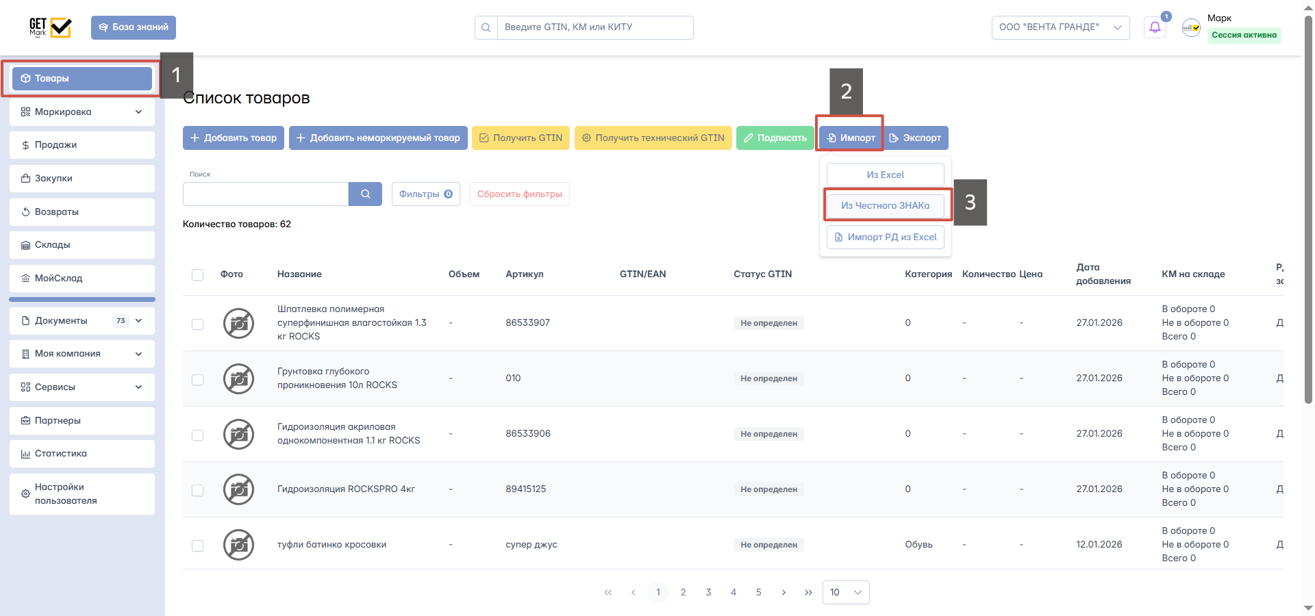Open the rows-per-page dropdown showing 10
The height and width of the screenshot is (616, 1315).
coord(845,593)
